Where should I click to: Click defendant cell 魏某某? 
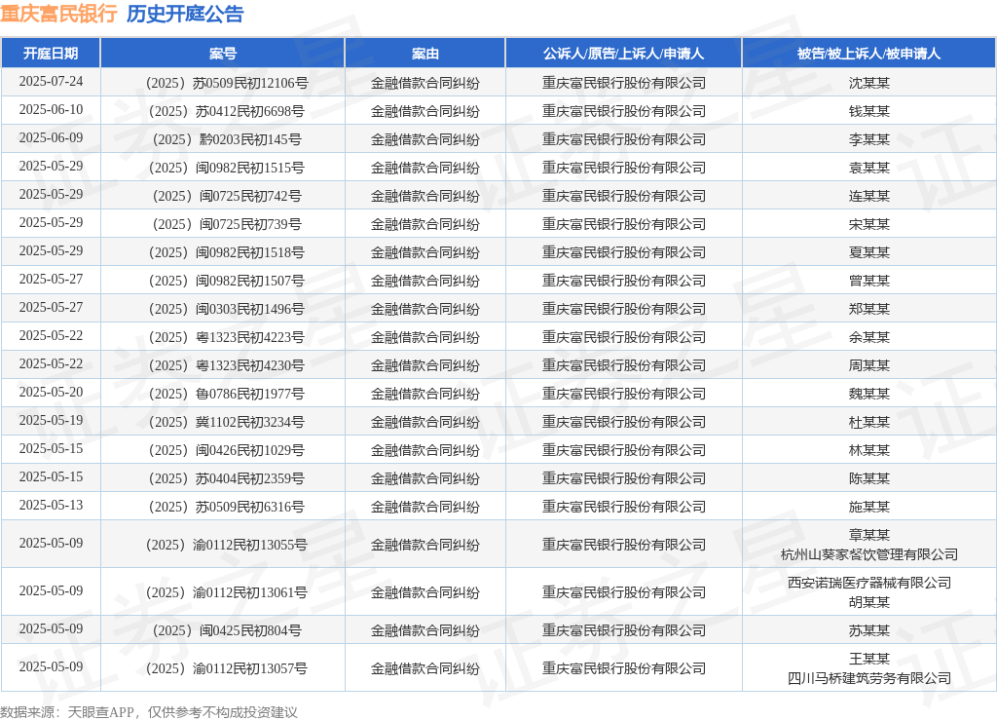869,394
